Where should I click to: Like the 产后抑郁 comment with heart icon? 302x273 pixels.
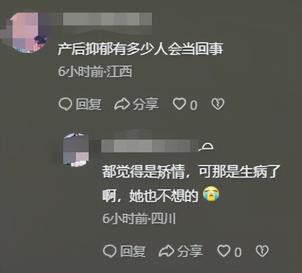click(179, 104)
